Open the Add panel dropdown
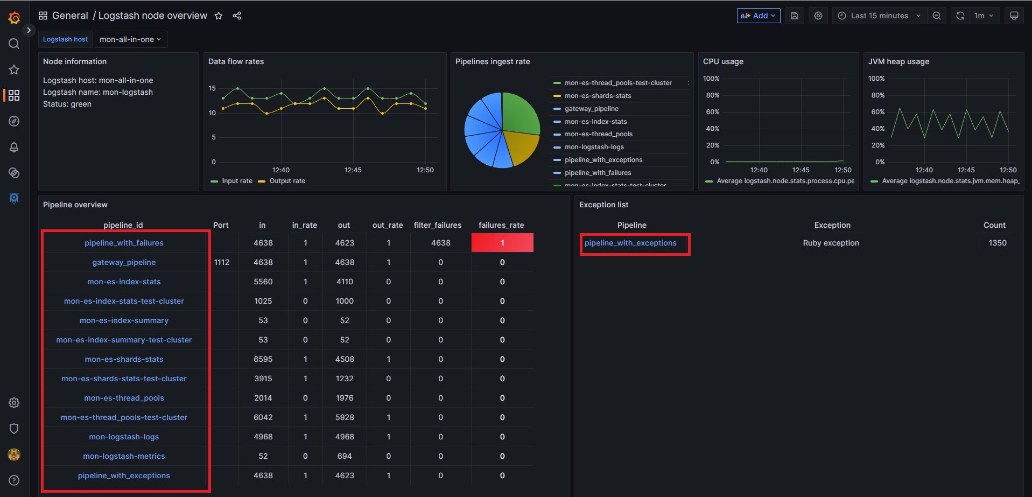The image size is (1032, 497). coord(759,16)
